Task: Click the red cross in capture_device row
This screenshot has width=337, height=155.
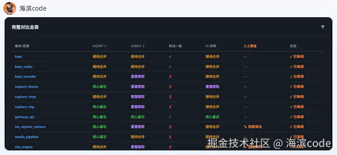Action: [x=170, y=87]
